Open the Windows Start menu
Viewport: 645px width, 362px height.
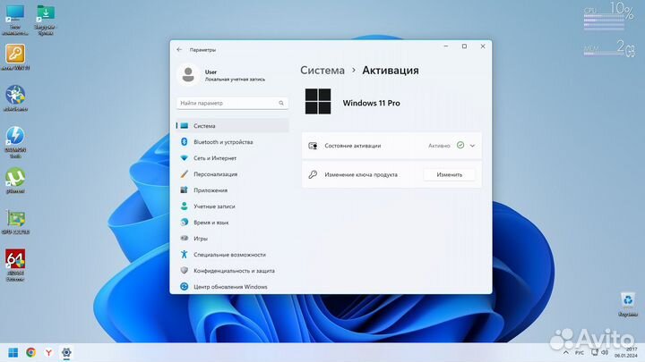point(13,352)
